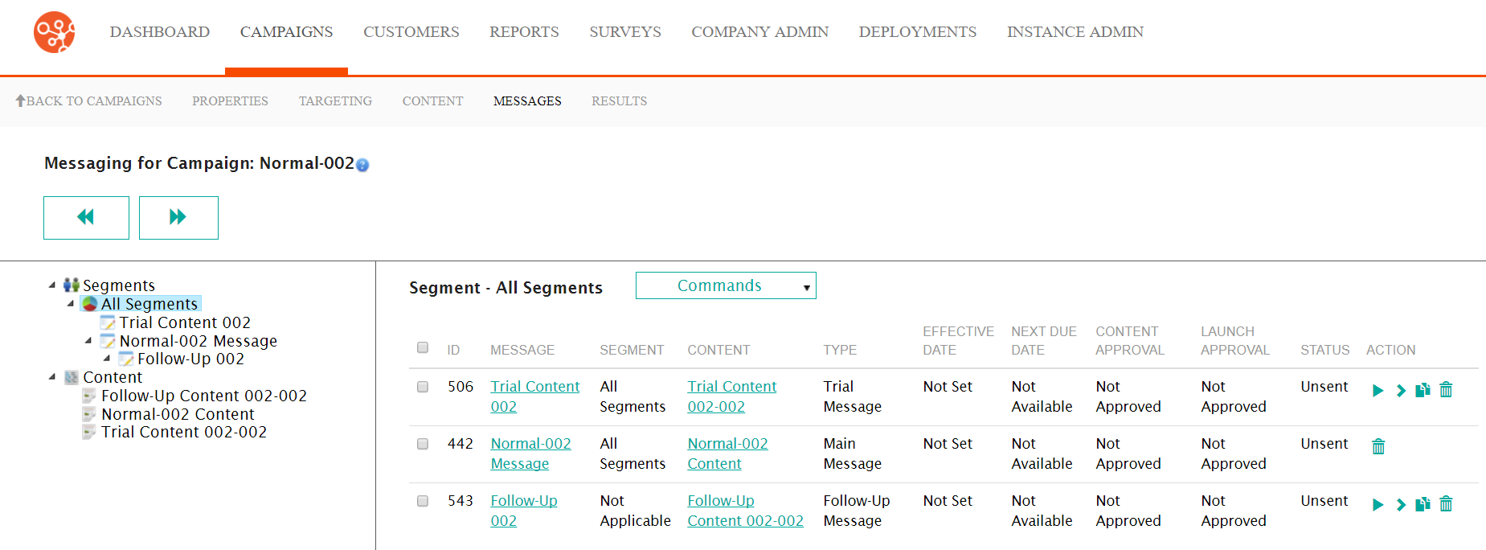Tick the checkbox for message 506
This screenshot has width=1486, height=550.
click(423, 387)
